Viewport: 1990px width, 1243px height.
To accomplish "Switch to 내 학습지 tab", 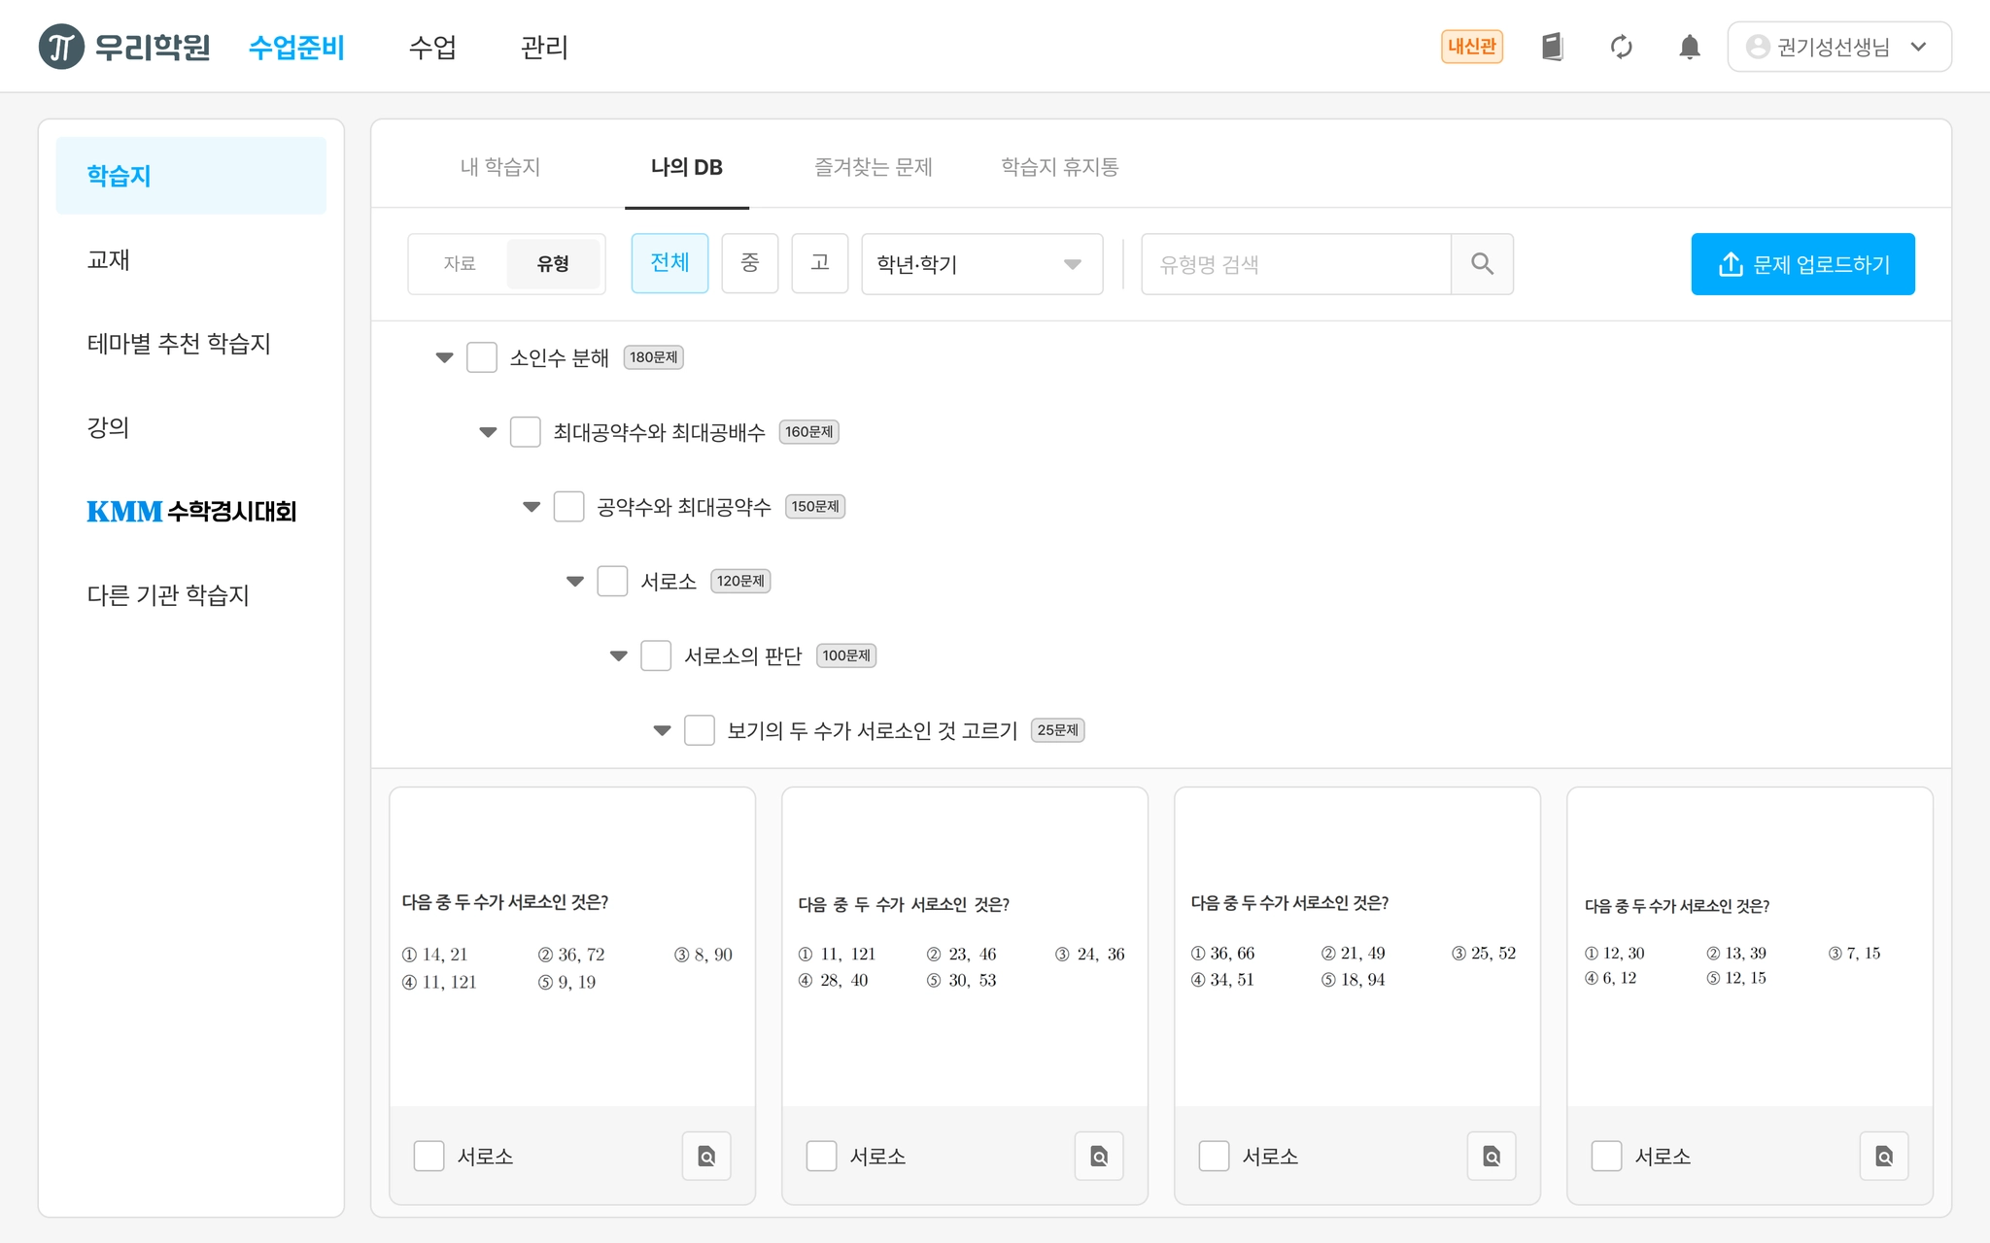I will 500,167.
